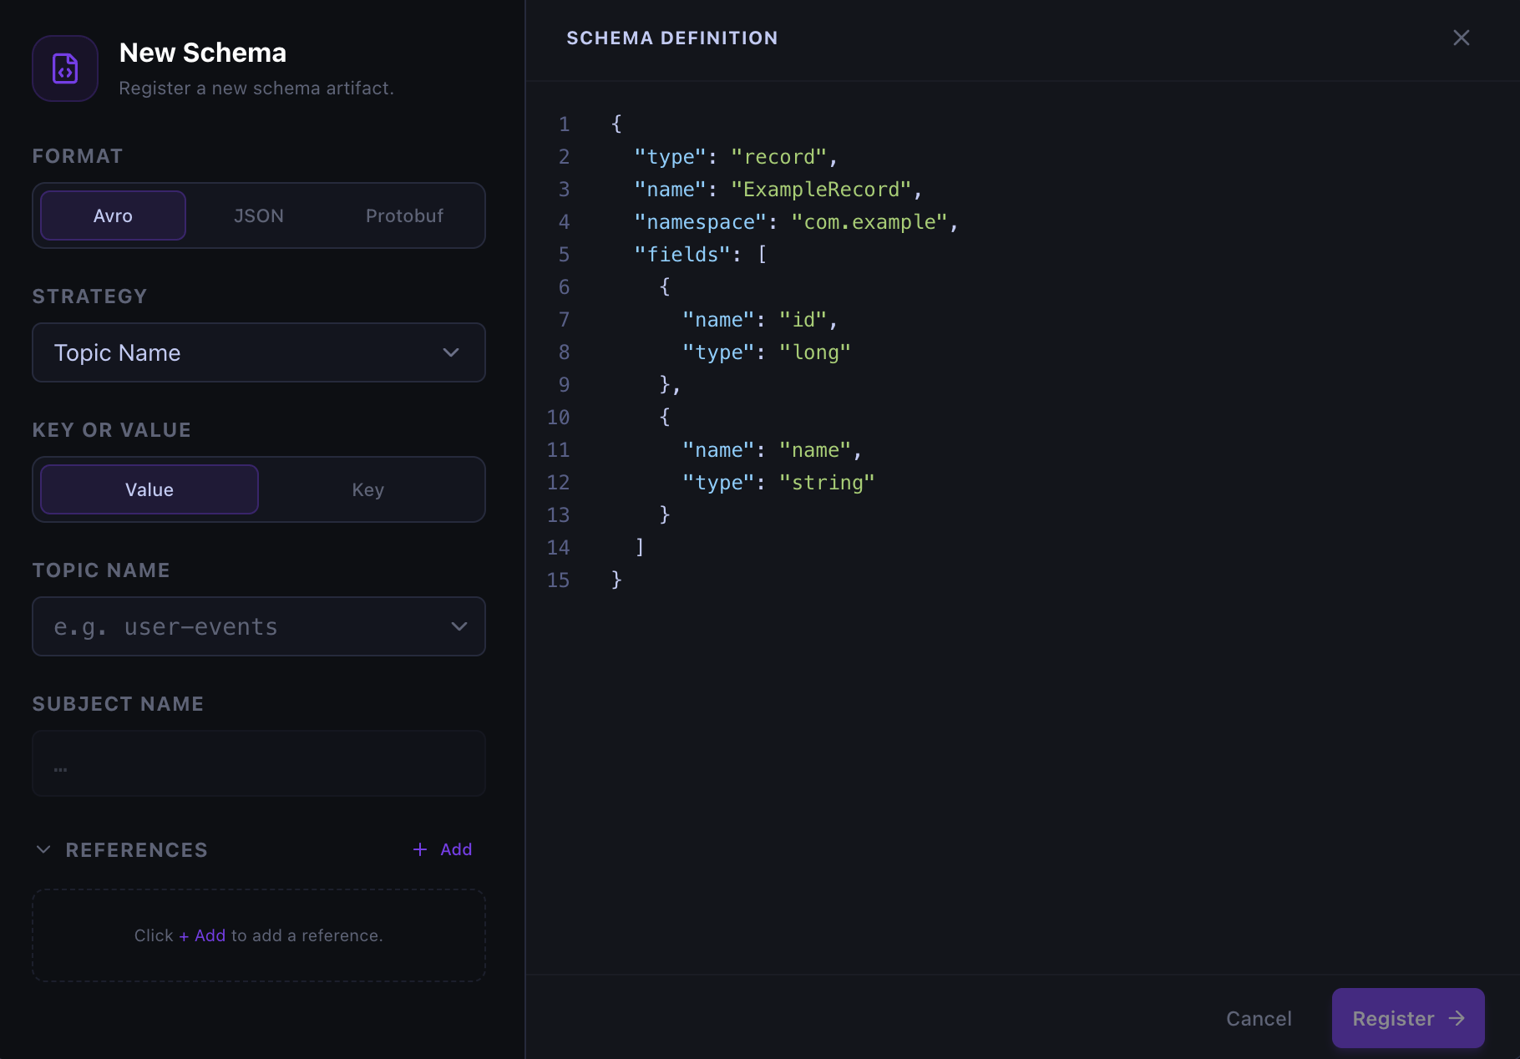
Task: Open the Strategy Topic Name dropdown
Action: click(x=259, y=352)
